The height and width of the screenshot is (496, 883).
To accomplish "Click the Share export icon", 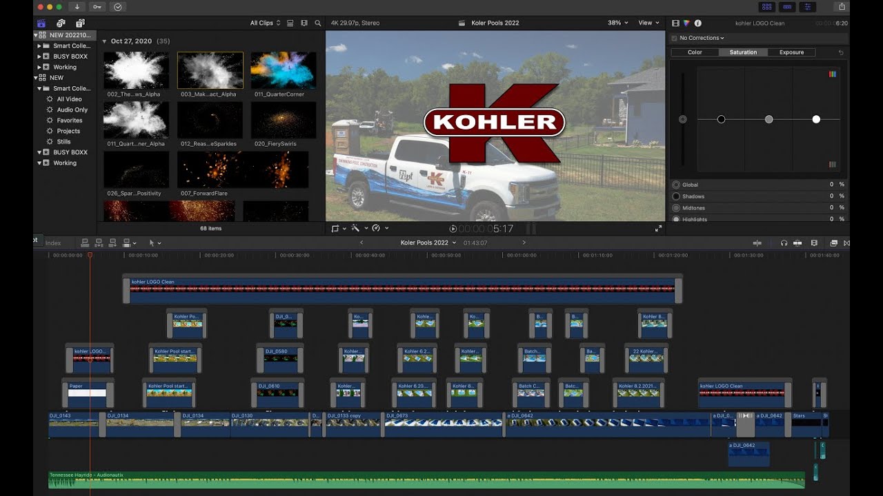I will (842, 7).
